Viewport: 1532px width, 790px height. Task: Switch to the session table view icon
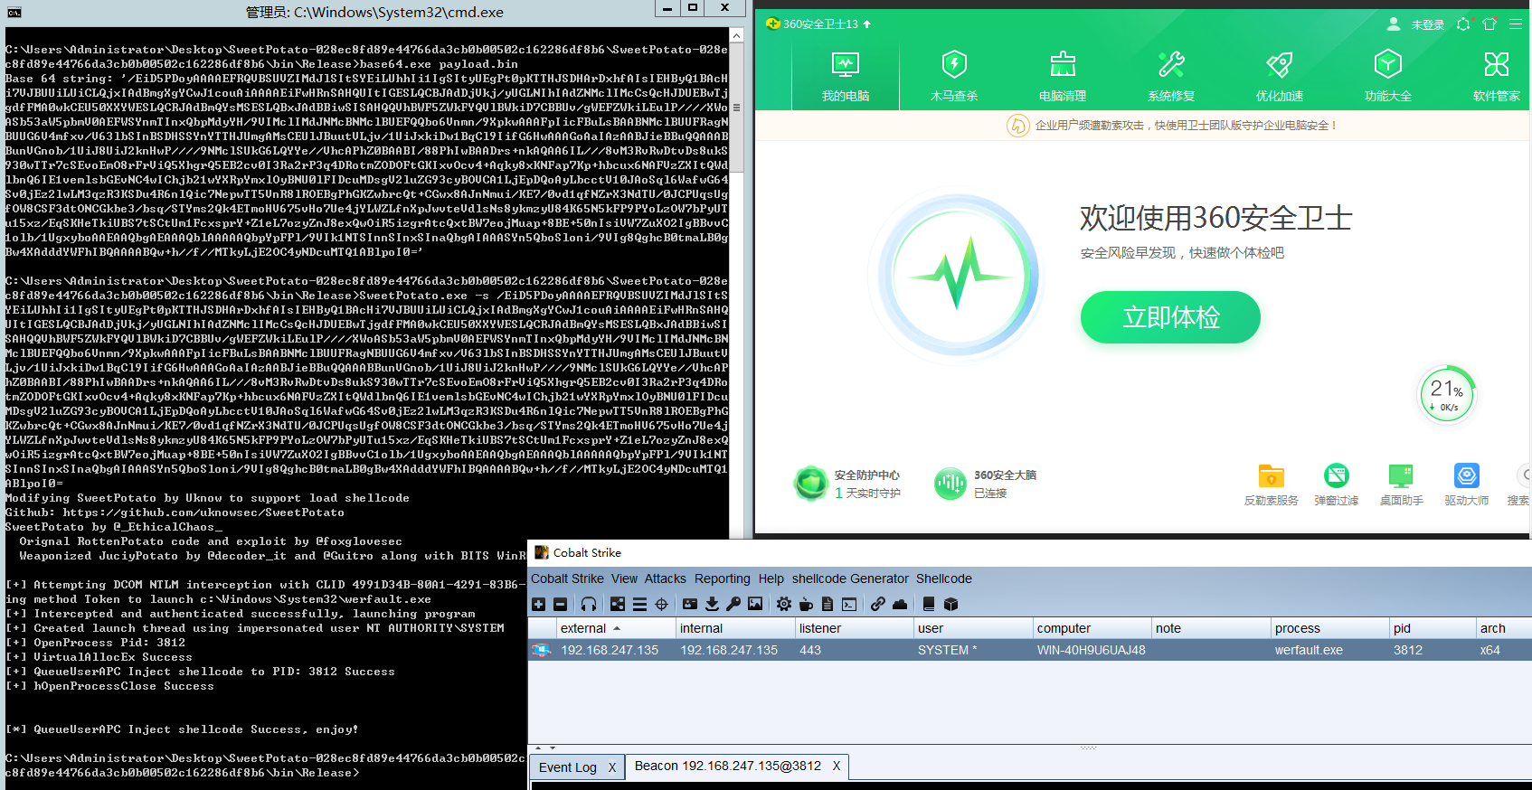click(x=639, y=604)
